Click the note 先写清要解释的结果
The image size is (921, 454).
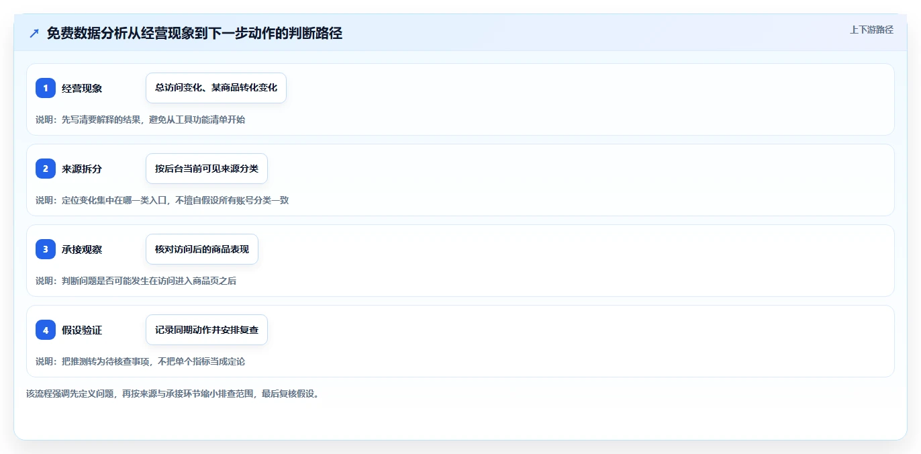tap(140, 120)
